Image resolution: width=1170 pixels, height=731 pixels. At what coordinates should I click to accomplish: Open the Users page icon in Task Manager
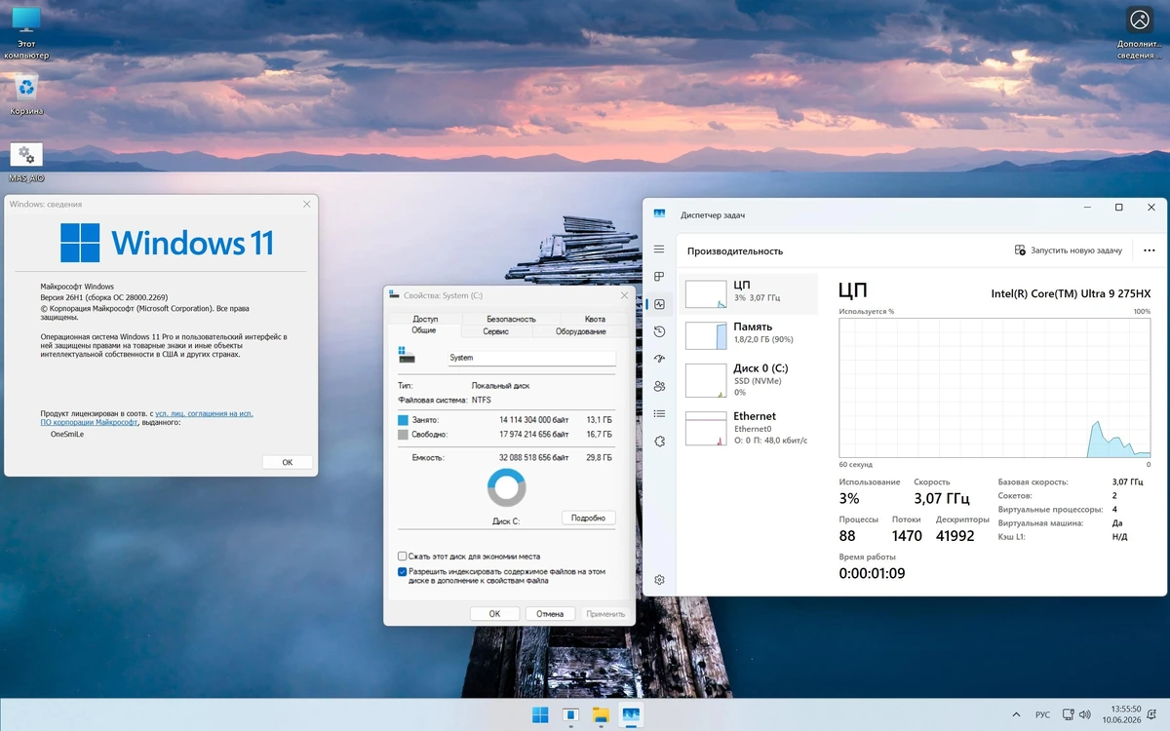point(659,386)
